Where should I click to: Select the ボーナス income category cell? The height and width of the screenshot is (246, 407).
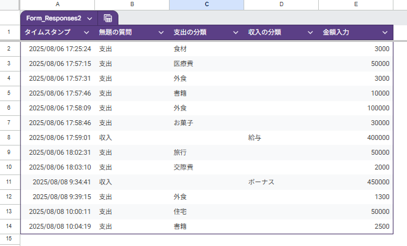tap(281, 182)
